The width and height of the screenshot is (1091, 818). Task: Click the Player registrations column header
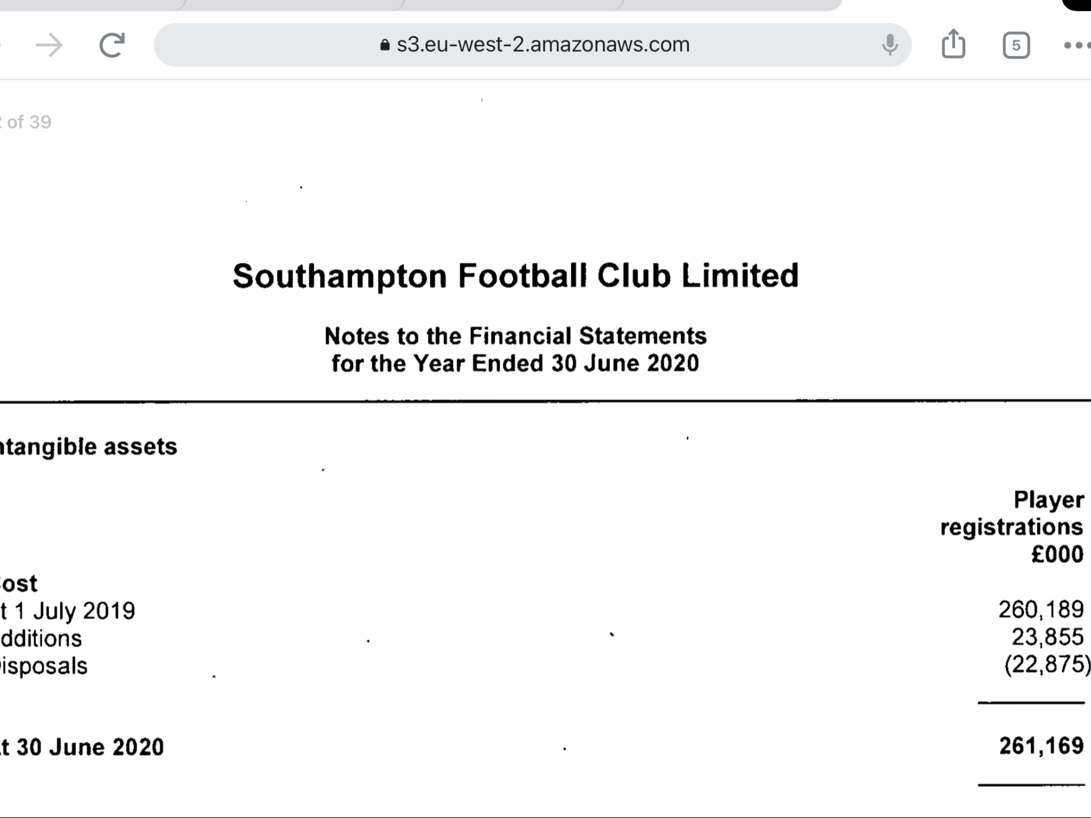tap(1012, 513)
